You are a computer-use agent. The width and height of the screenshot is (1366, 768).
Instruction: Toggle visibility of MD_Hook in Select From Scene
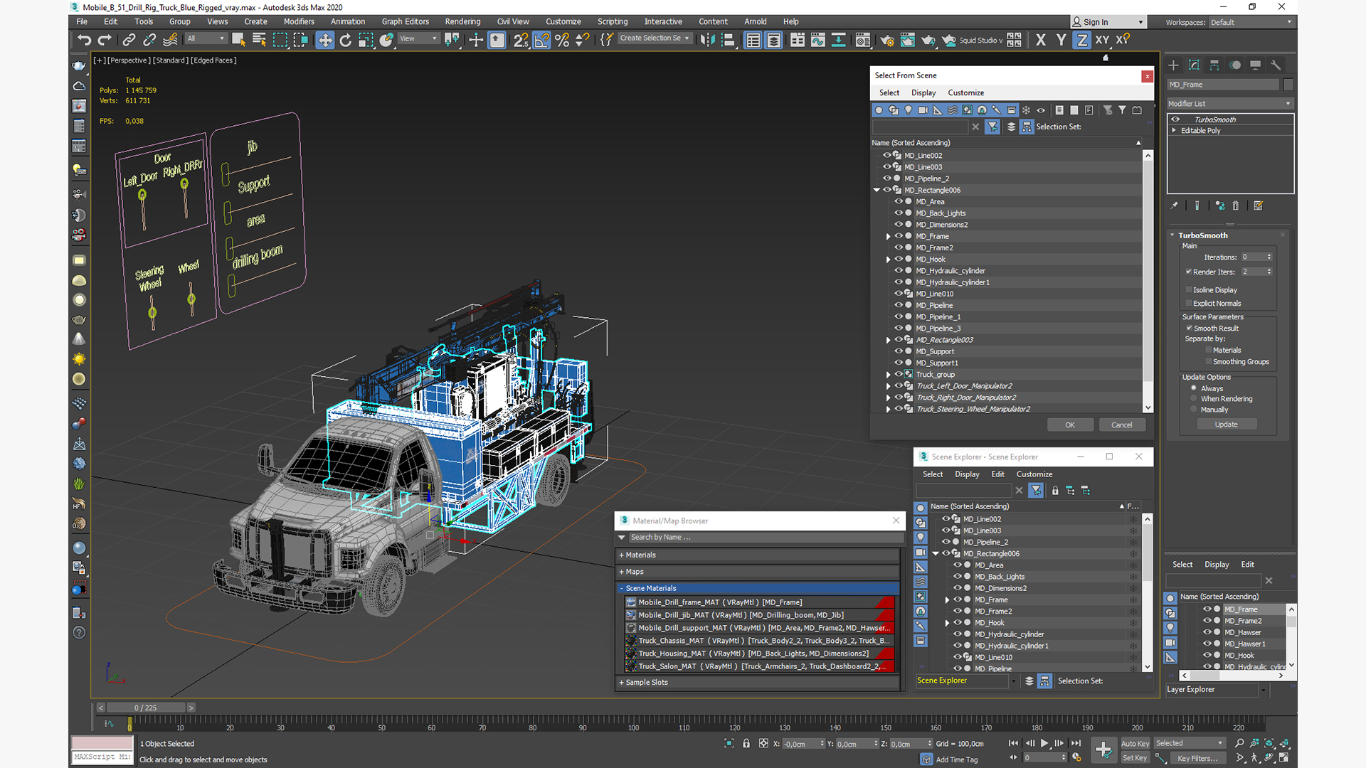[899, 259]
